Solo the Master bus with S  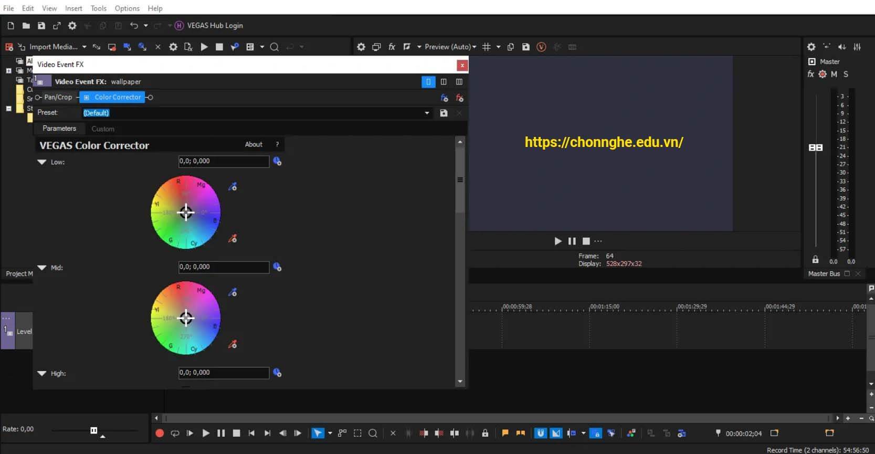pos(846,74)
